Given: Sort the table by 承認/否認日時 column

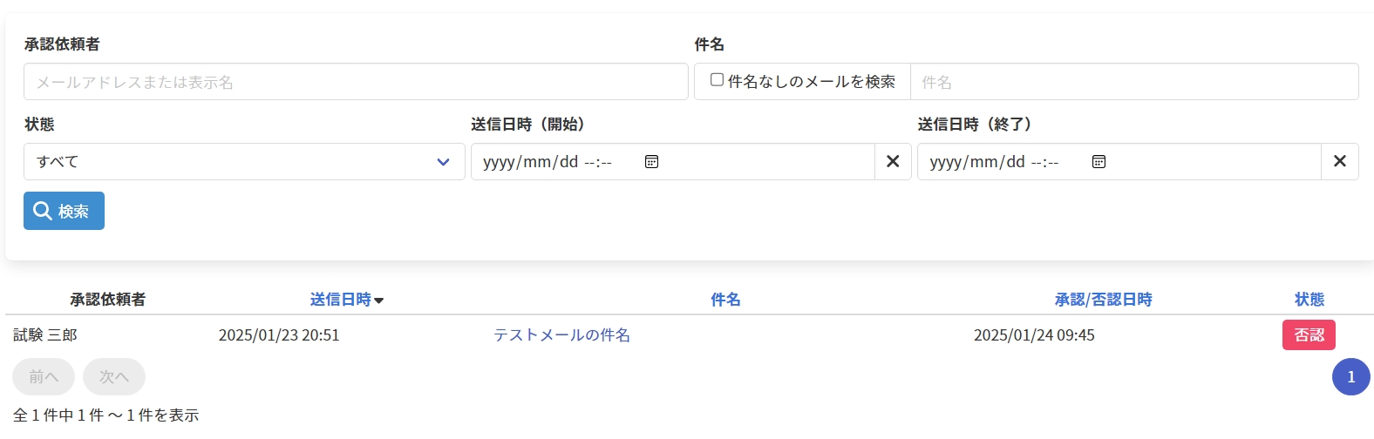Looking at the screenshot, I should point(1103,300).
